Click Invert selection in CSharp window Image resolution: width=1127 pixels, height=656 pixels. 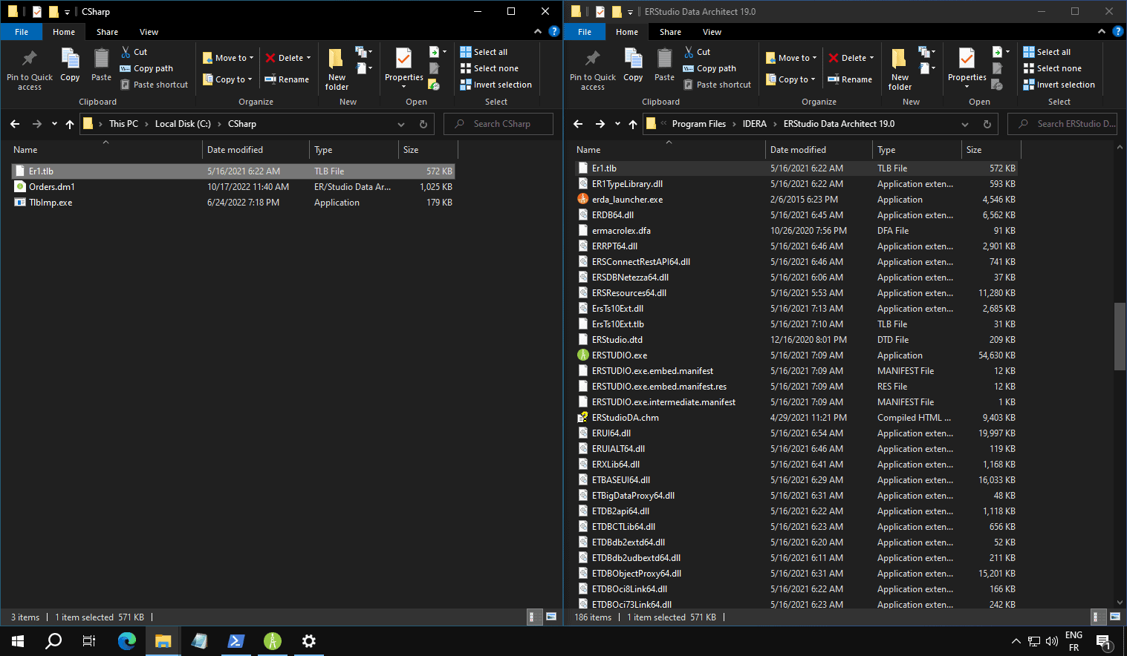click(x=496, y=85)
